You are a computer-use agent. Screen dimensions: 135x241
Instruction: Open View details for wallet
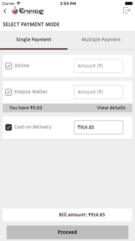[x=111, y=108]
